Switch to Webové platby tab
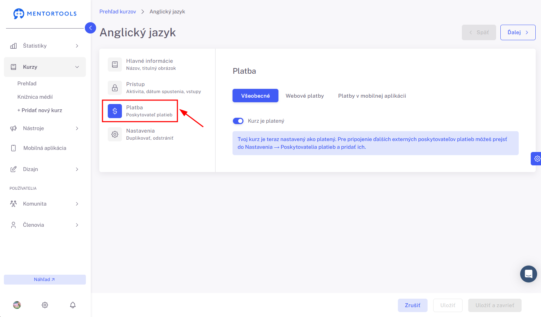The width and height of the screenshot is (541, 317). coord(305,96)
